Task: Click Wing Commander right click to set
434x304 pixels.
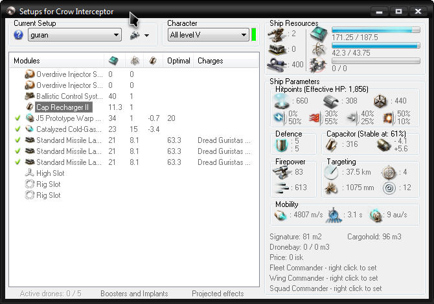Action: tap(324, 278)
